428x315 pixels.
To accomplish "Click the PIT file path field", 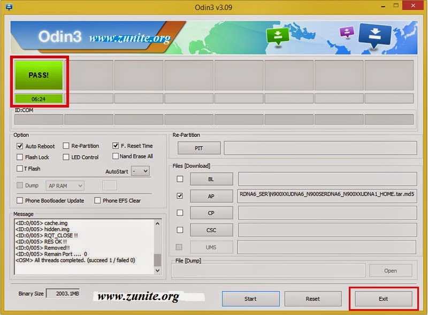I will tap(320, 148).
